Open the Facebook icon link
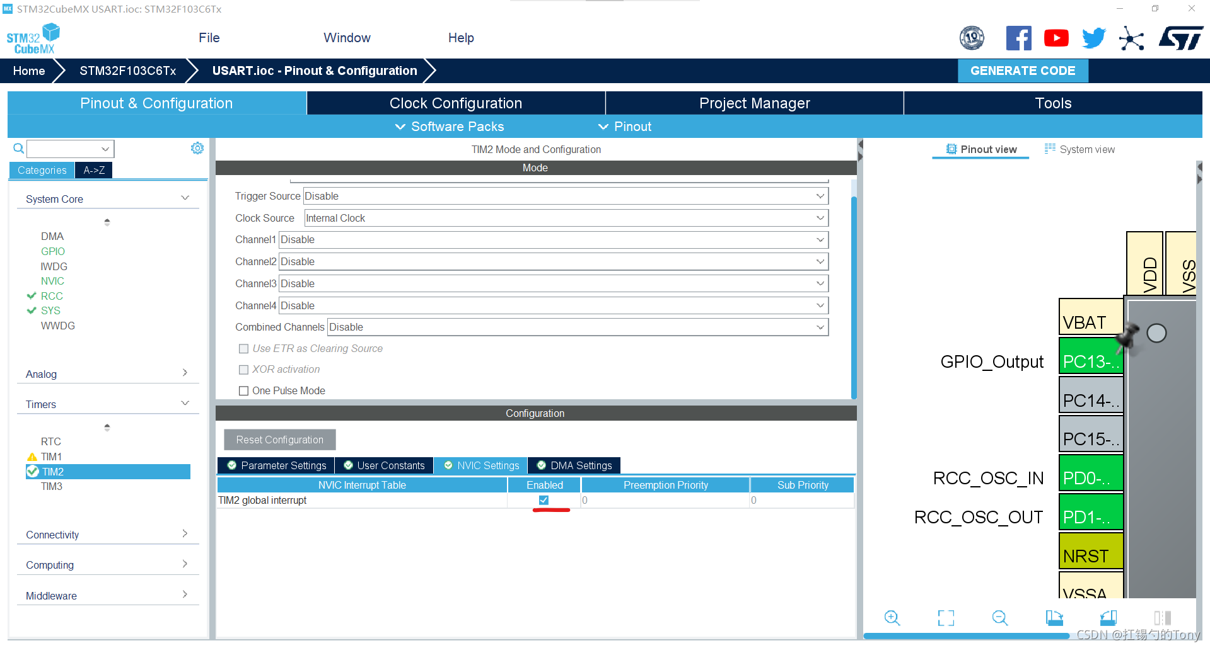 [x=1018, y=38]
